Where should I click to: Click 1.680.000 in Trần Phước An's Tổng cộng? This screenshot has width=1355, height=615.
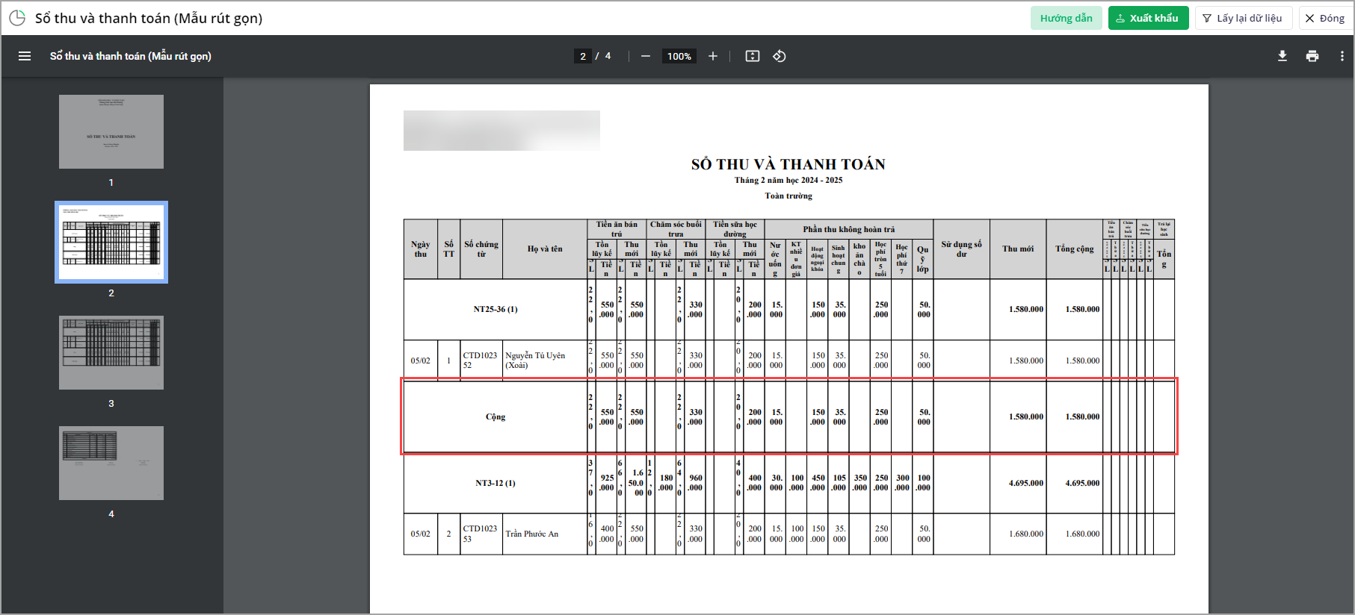coord(1082,534)
